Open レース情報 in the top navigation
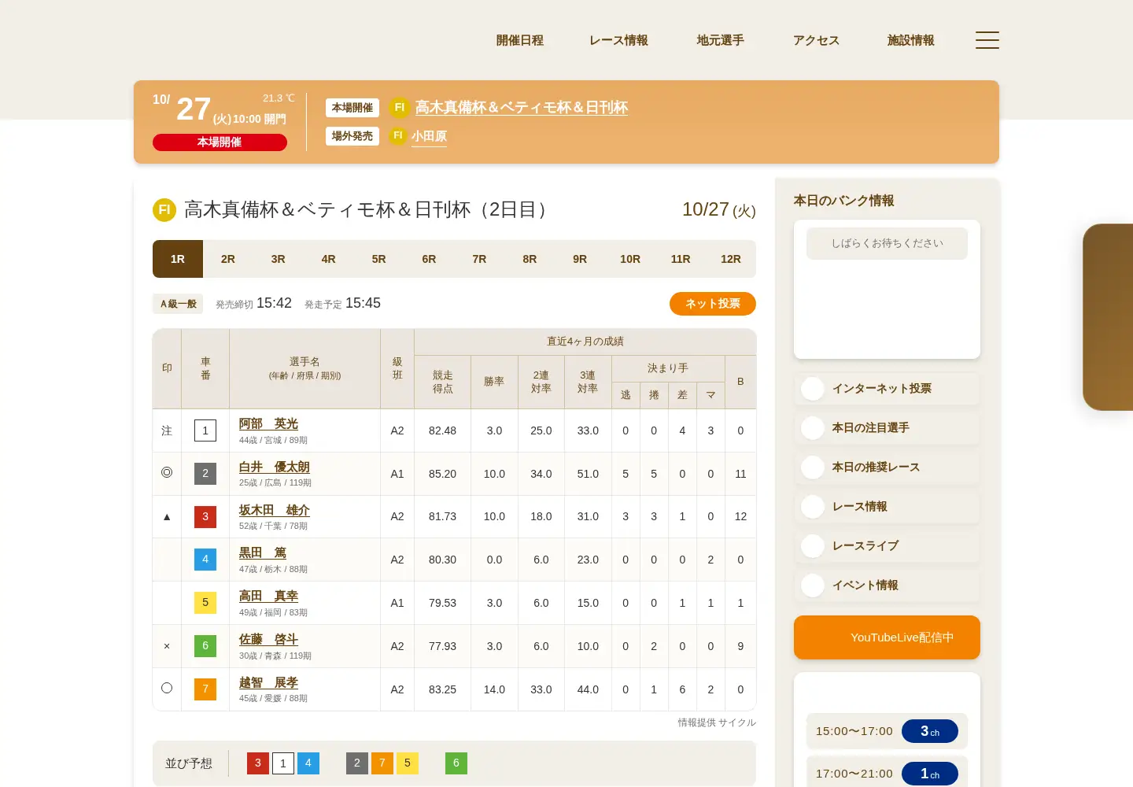The height and width of the screenshot is (787, 1133). click(x=619, y=40)
